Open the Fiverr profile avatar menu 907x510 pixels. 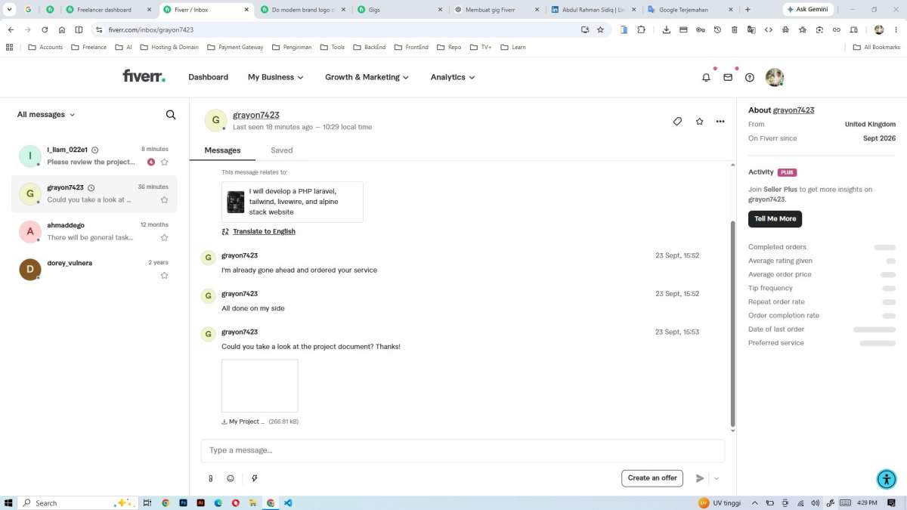774,77
